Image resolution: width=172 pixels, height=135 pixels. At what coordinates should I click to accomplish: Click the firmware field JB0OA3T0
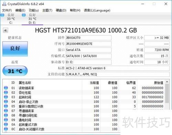pyautogui.click(x=88, y=38)
